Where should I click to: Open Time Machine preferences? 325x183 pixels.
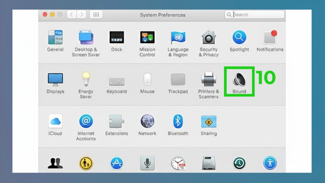click(239, 163)
